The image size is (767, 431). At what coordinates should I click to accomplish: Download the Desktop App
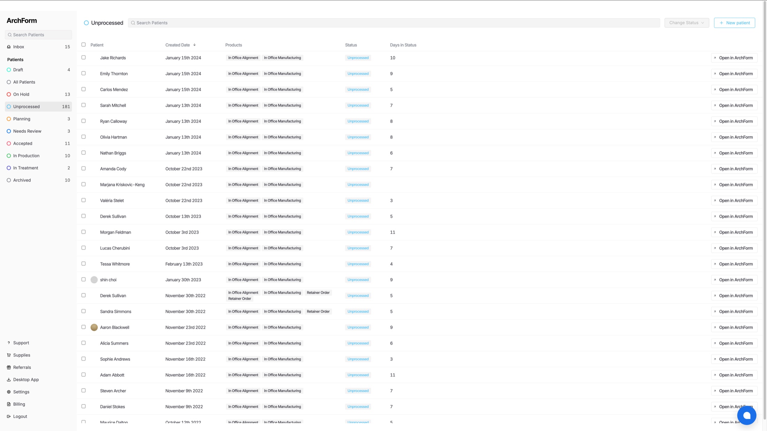(26, 379)
